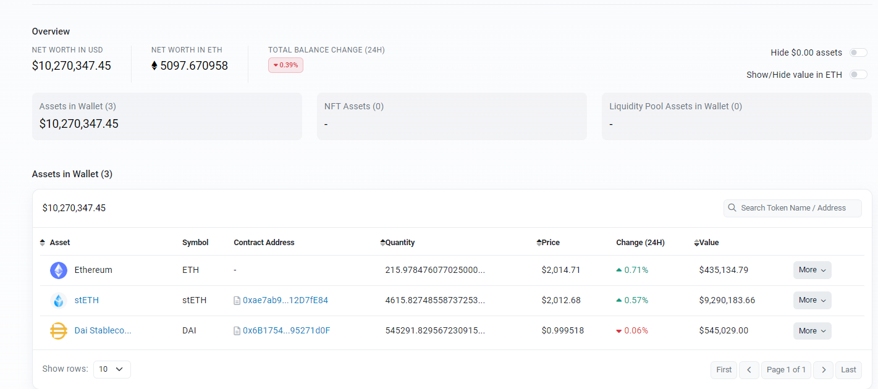Image resolution: width=878 pixels, height=389 pixels.
Task: Sort table by Asset column arrows
Action: pos(43,243)
